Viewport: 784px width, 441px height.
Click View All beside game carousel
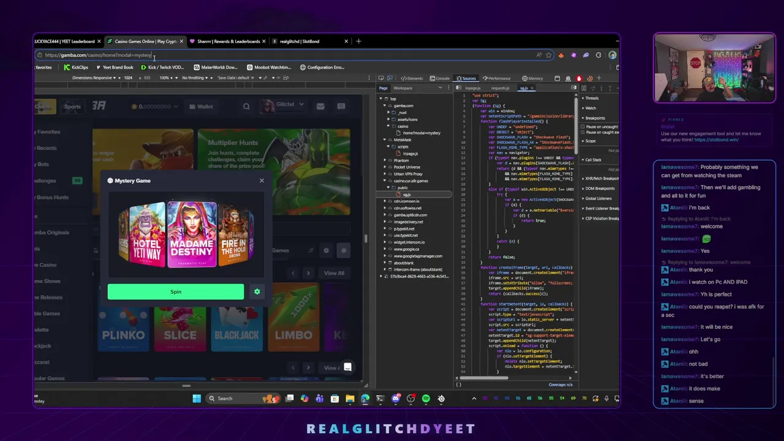[334, 273]
